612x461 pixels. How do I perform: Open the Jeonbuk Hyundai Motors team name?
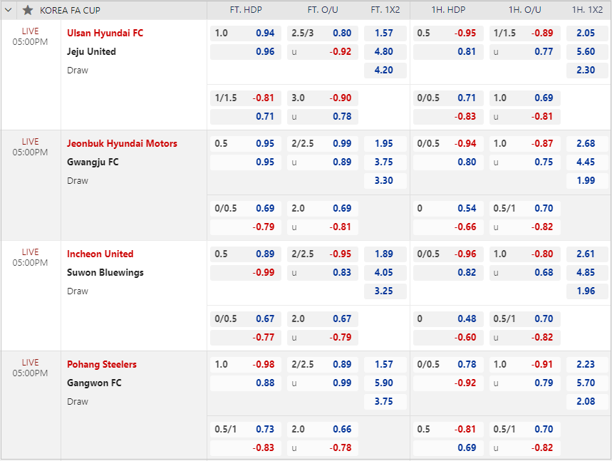point(122,144)
